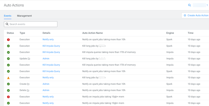Switch to the Management tab
This screenshot has height=106, width=209.
(24, 16)
